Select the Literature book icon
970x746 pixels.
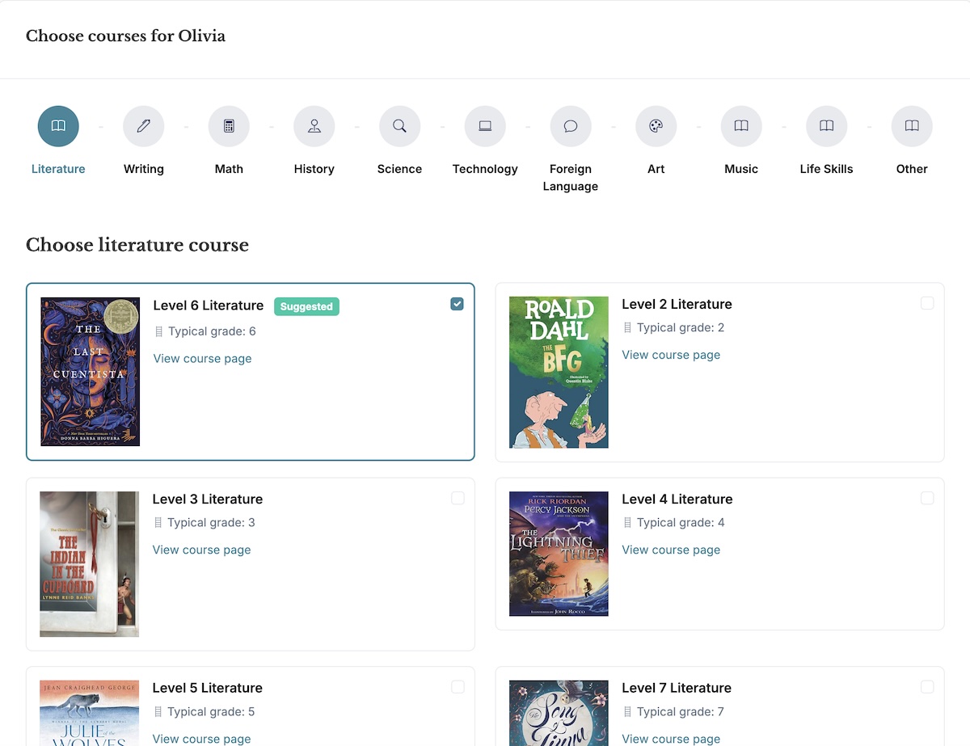click(x=58, y=126)
